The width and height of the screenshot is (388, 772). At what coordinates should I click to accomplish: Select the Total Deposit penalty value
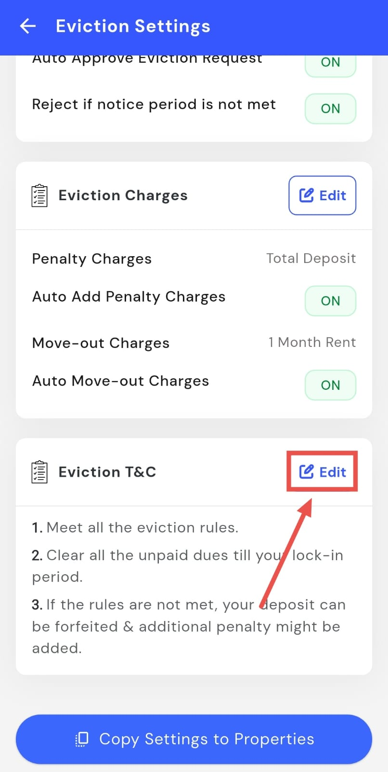[311, 259]
